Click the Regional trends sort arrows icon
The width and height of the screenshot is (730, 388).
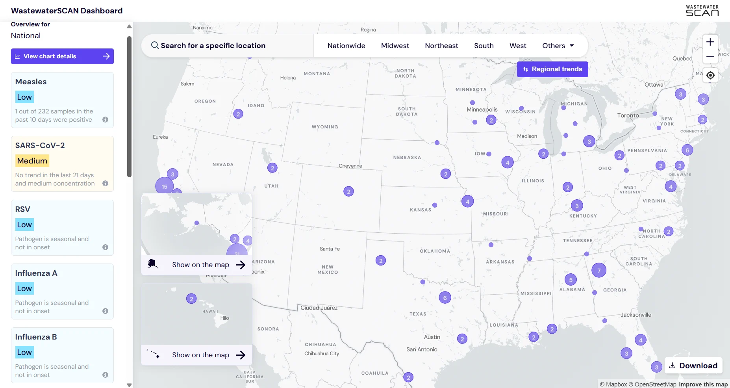pyautogui.click(x=526, y=69)
